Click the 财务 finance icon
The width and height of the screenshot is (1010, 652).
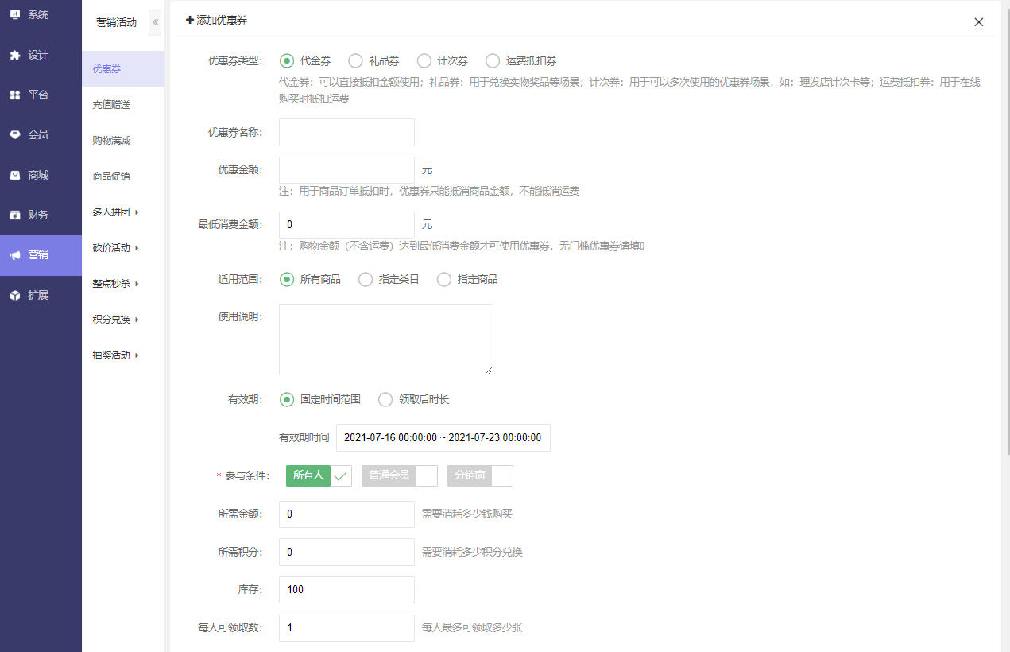tap(14, 215)
